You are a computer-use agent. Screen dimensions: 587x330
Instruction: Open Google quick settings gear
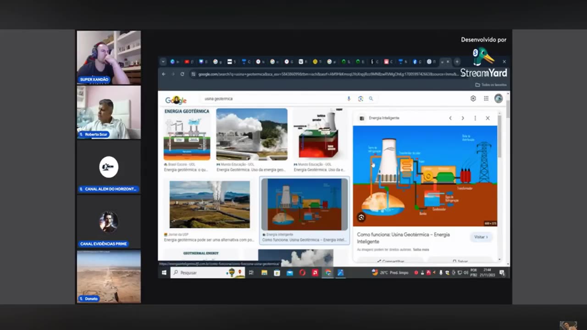coord(473,99)
